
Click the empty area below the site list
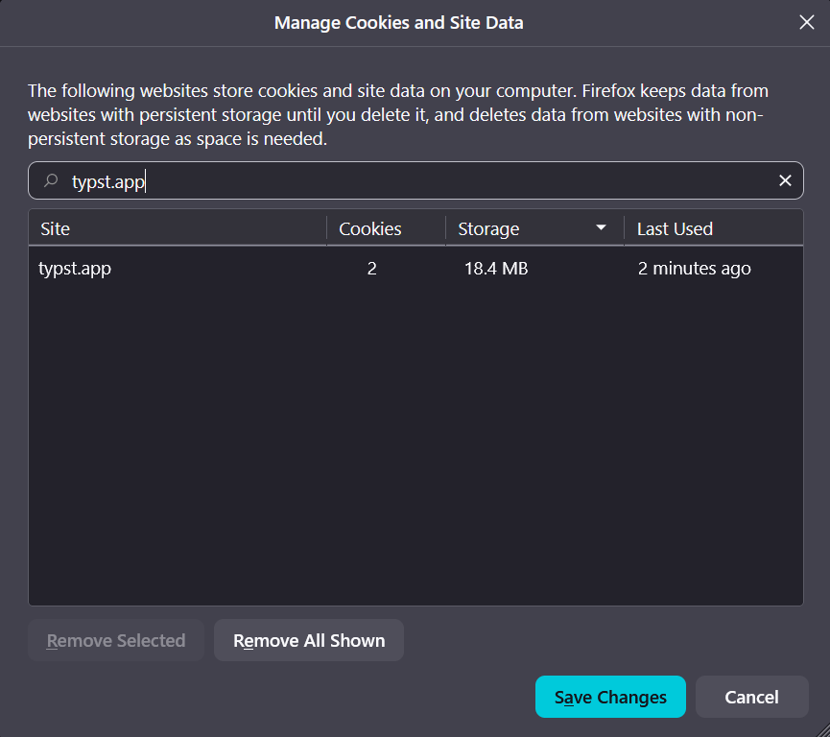[415, 451]
